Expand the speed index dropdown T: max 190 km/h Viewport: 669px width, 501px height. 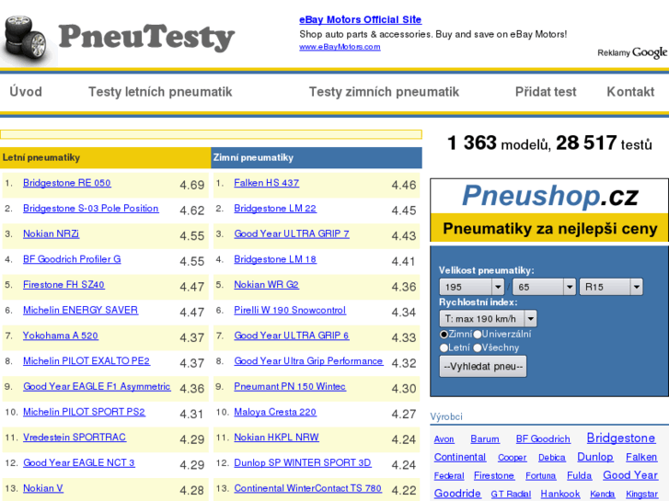(488, 318)
